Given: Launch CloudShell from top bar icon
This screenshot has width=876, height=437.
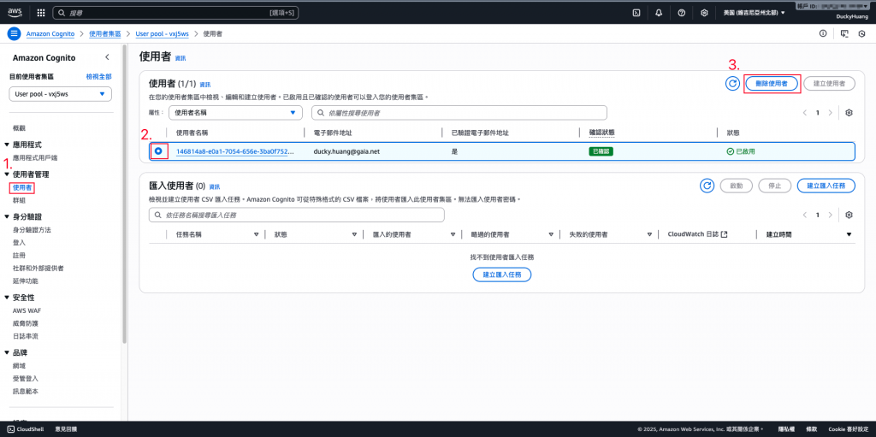Looking at the screenshot, I should 636,12.
